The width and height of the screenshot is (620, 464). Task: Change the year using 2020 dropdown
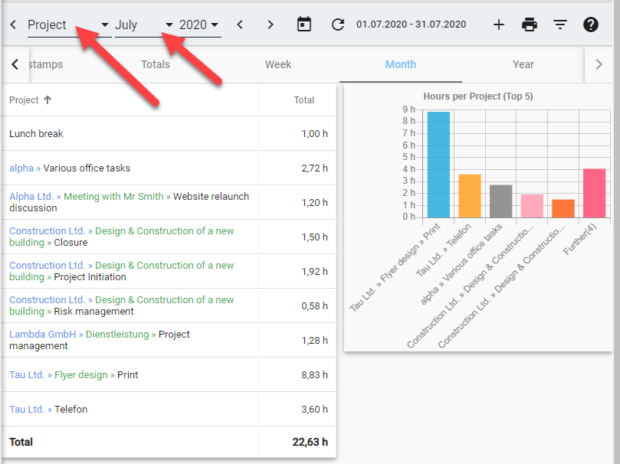[x=198, y=25]
